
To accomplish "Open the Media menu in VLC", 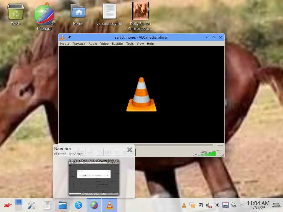I will coord(64,44).
